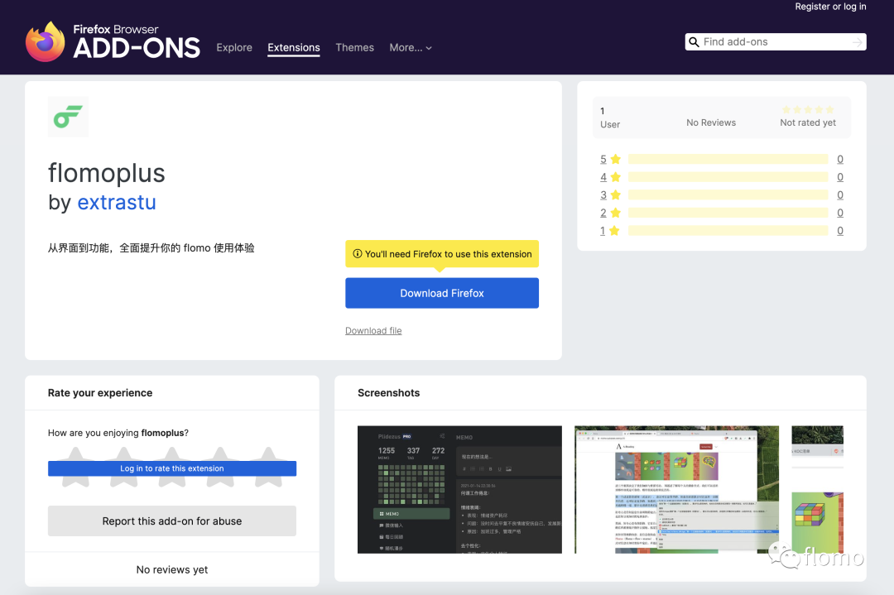Click the Download file link
Screen dimensions: 894x595
pos(373,330)
